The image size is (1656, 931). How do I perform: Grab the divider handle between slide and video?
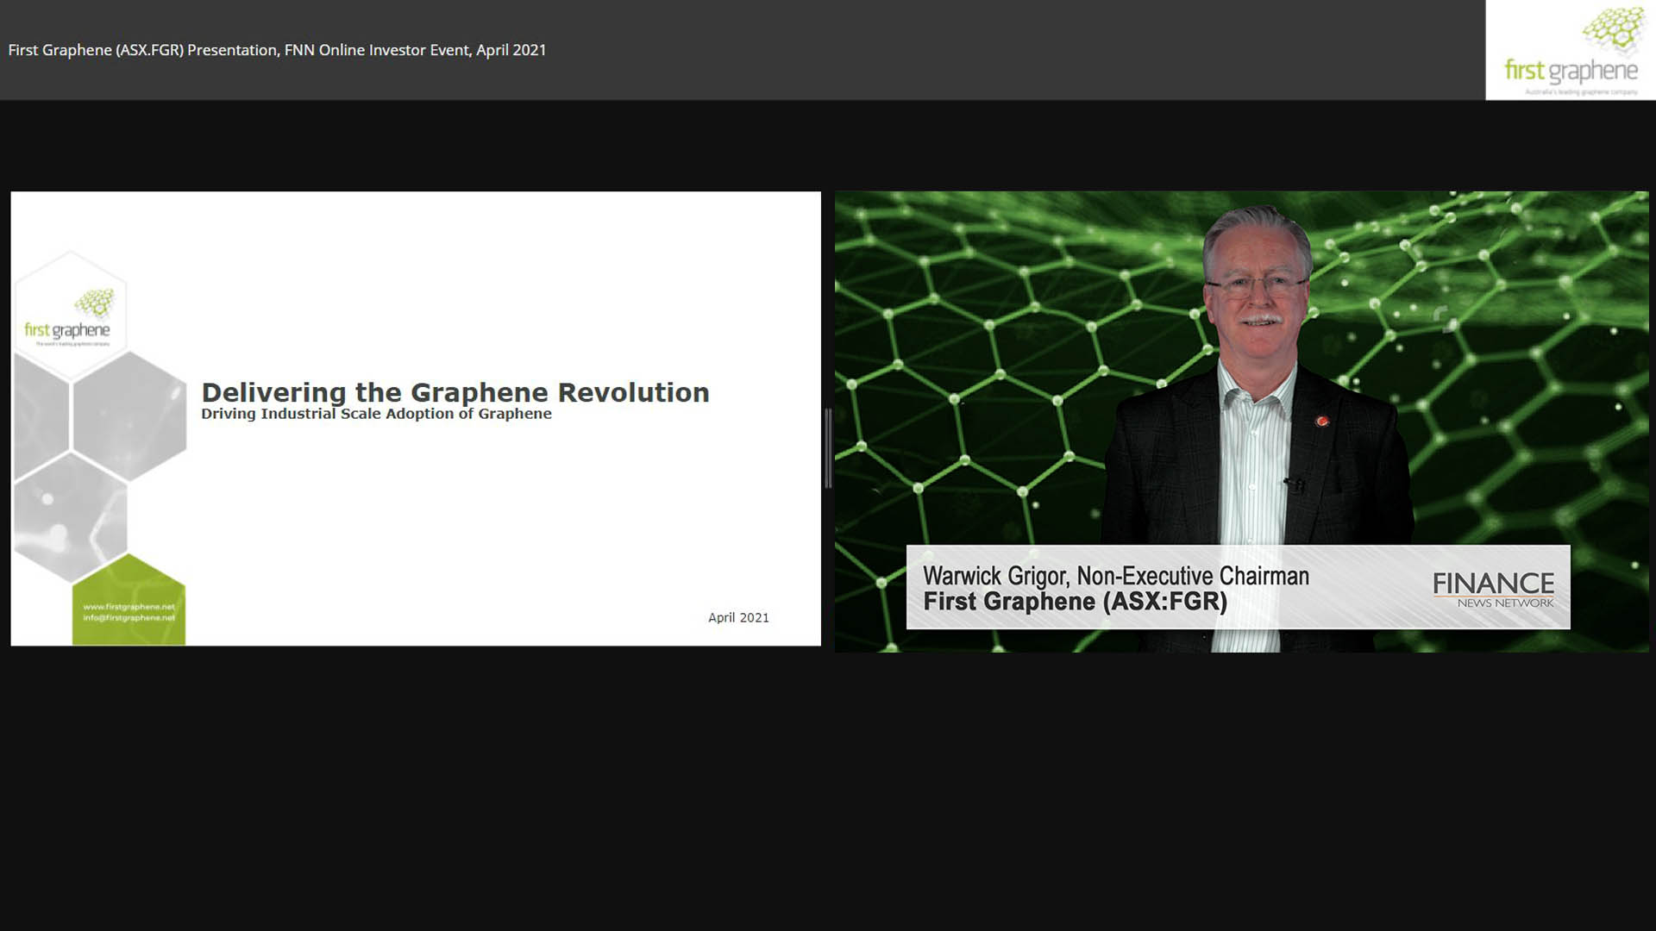(828, 448)
